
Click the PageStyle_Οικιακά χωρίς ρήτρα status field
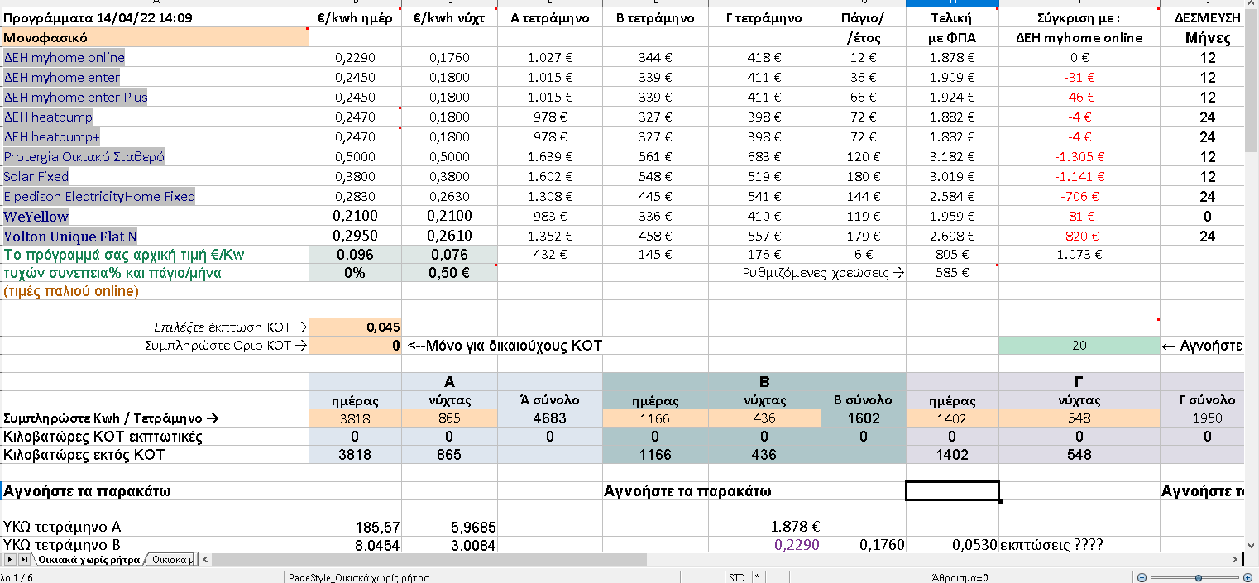359,578
